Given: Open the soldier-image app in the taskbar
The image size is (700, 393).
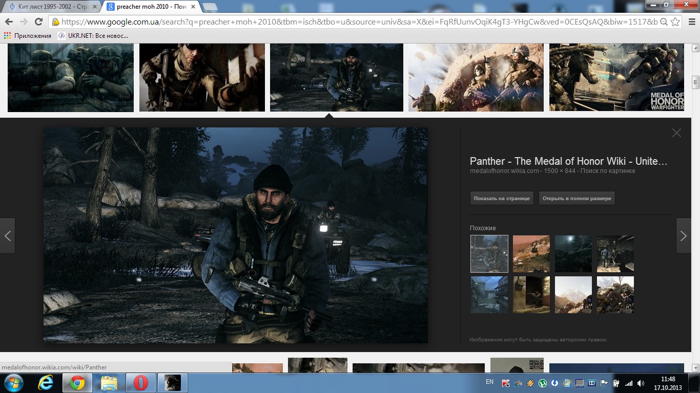Looking at the screenshot, I should tap(173, 383).
